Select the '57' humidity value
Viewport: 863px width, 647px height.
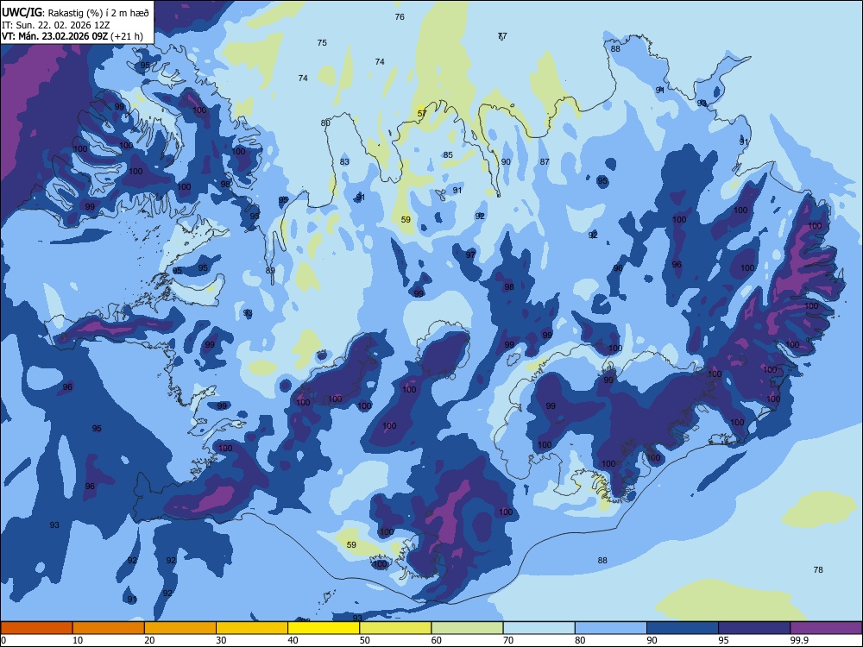422,114
